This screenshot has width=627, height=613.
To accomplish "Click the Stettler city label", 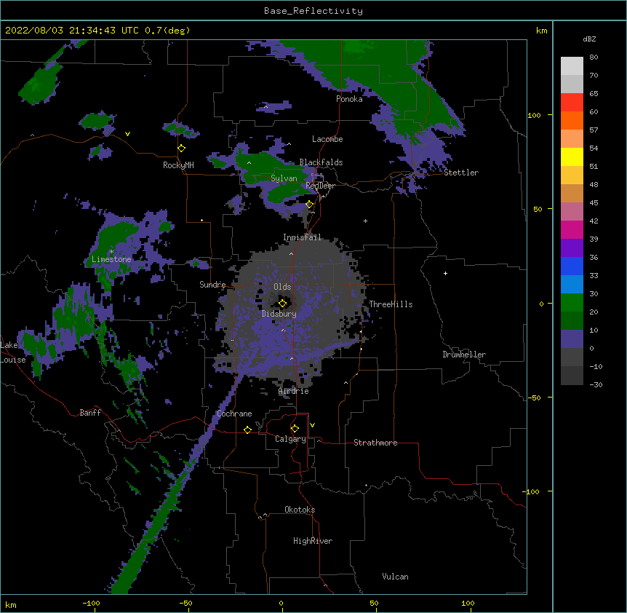I will click(461, 173).
